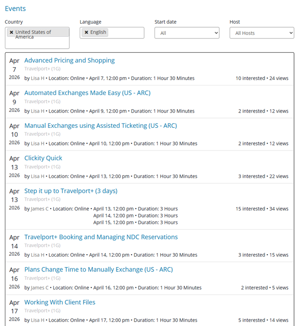Viewport: 299px width, 326px height.
Task: Remove the United States of America country tag
Action: pos(11,32)
